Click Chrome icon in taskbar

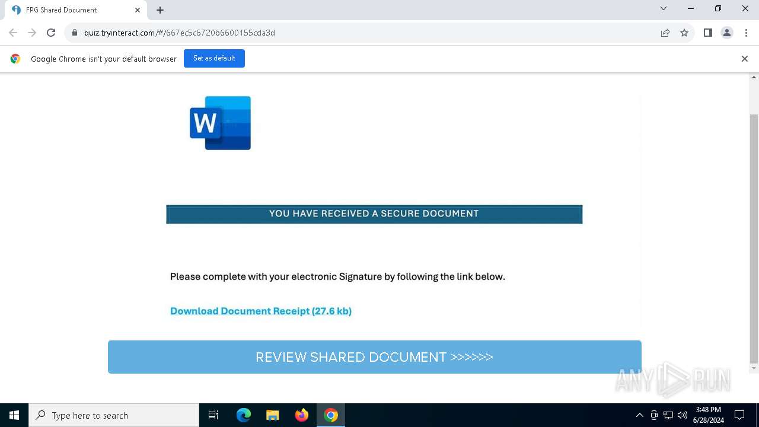tap(331, 415)
